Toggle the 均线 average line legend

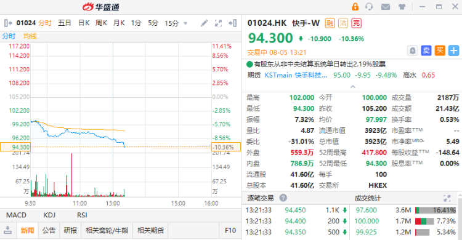(x=30, y=36)
